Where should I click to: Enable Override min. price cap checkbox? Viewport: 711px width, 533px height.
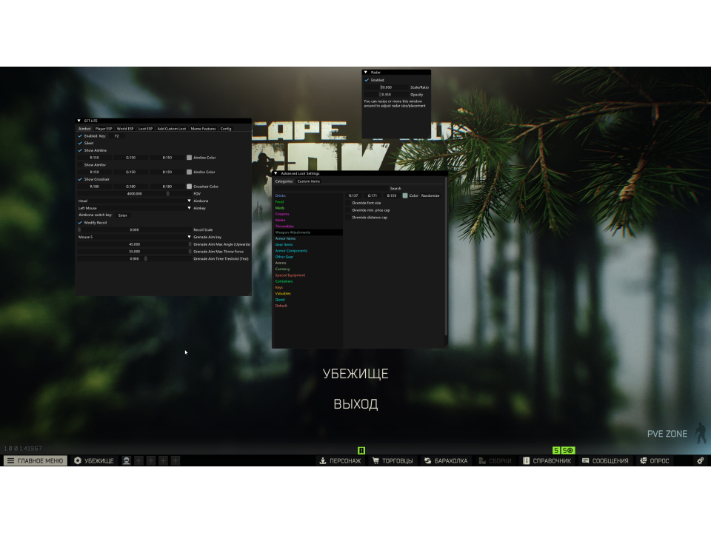coord(348,210)
